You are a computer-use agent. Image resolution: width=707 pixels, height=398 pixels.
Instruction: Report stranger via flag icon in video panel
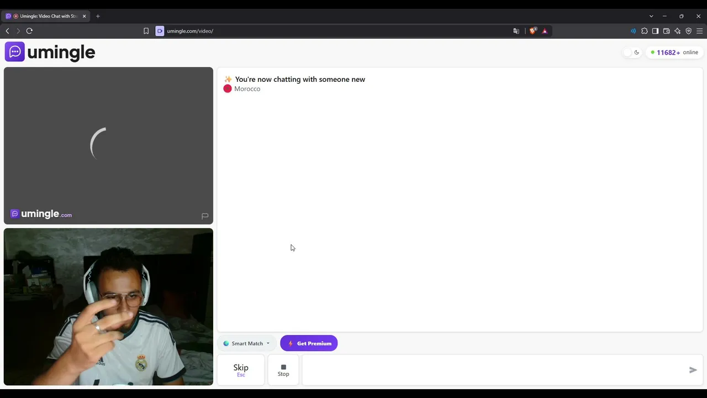(x=205, y=216)
